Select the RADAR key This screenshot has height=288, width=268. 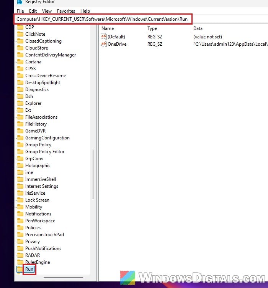33,255
